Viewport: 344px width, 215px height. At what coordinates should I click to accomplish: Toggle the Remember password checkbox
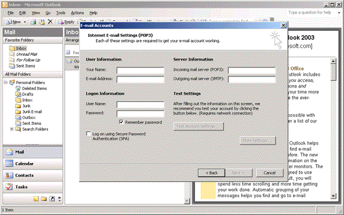[x=121, y=122]
